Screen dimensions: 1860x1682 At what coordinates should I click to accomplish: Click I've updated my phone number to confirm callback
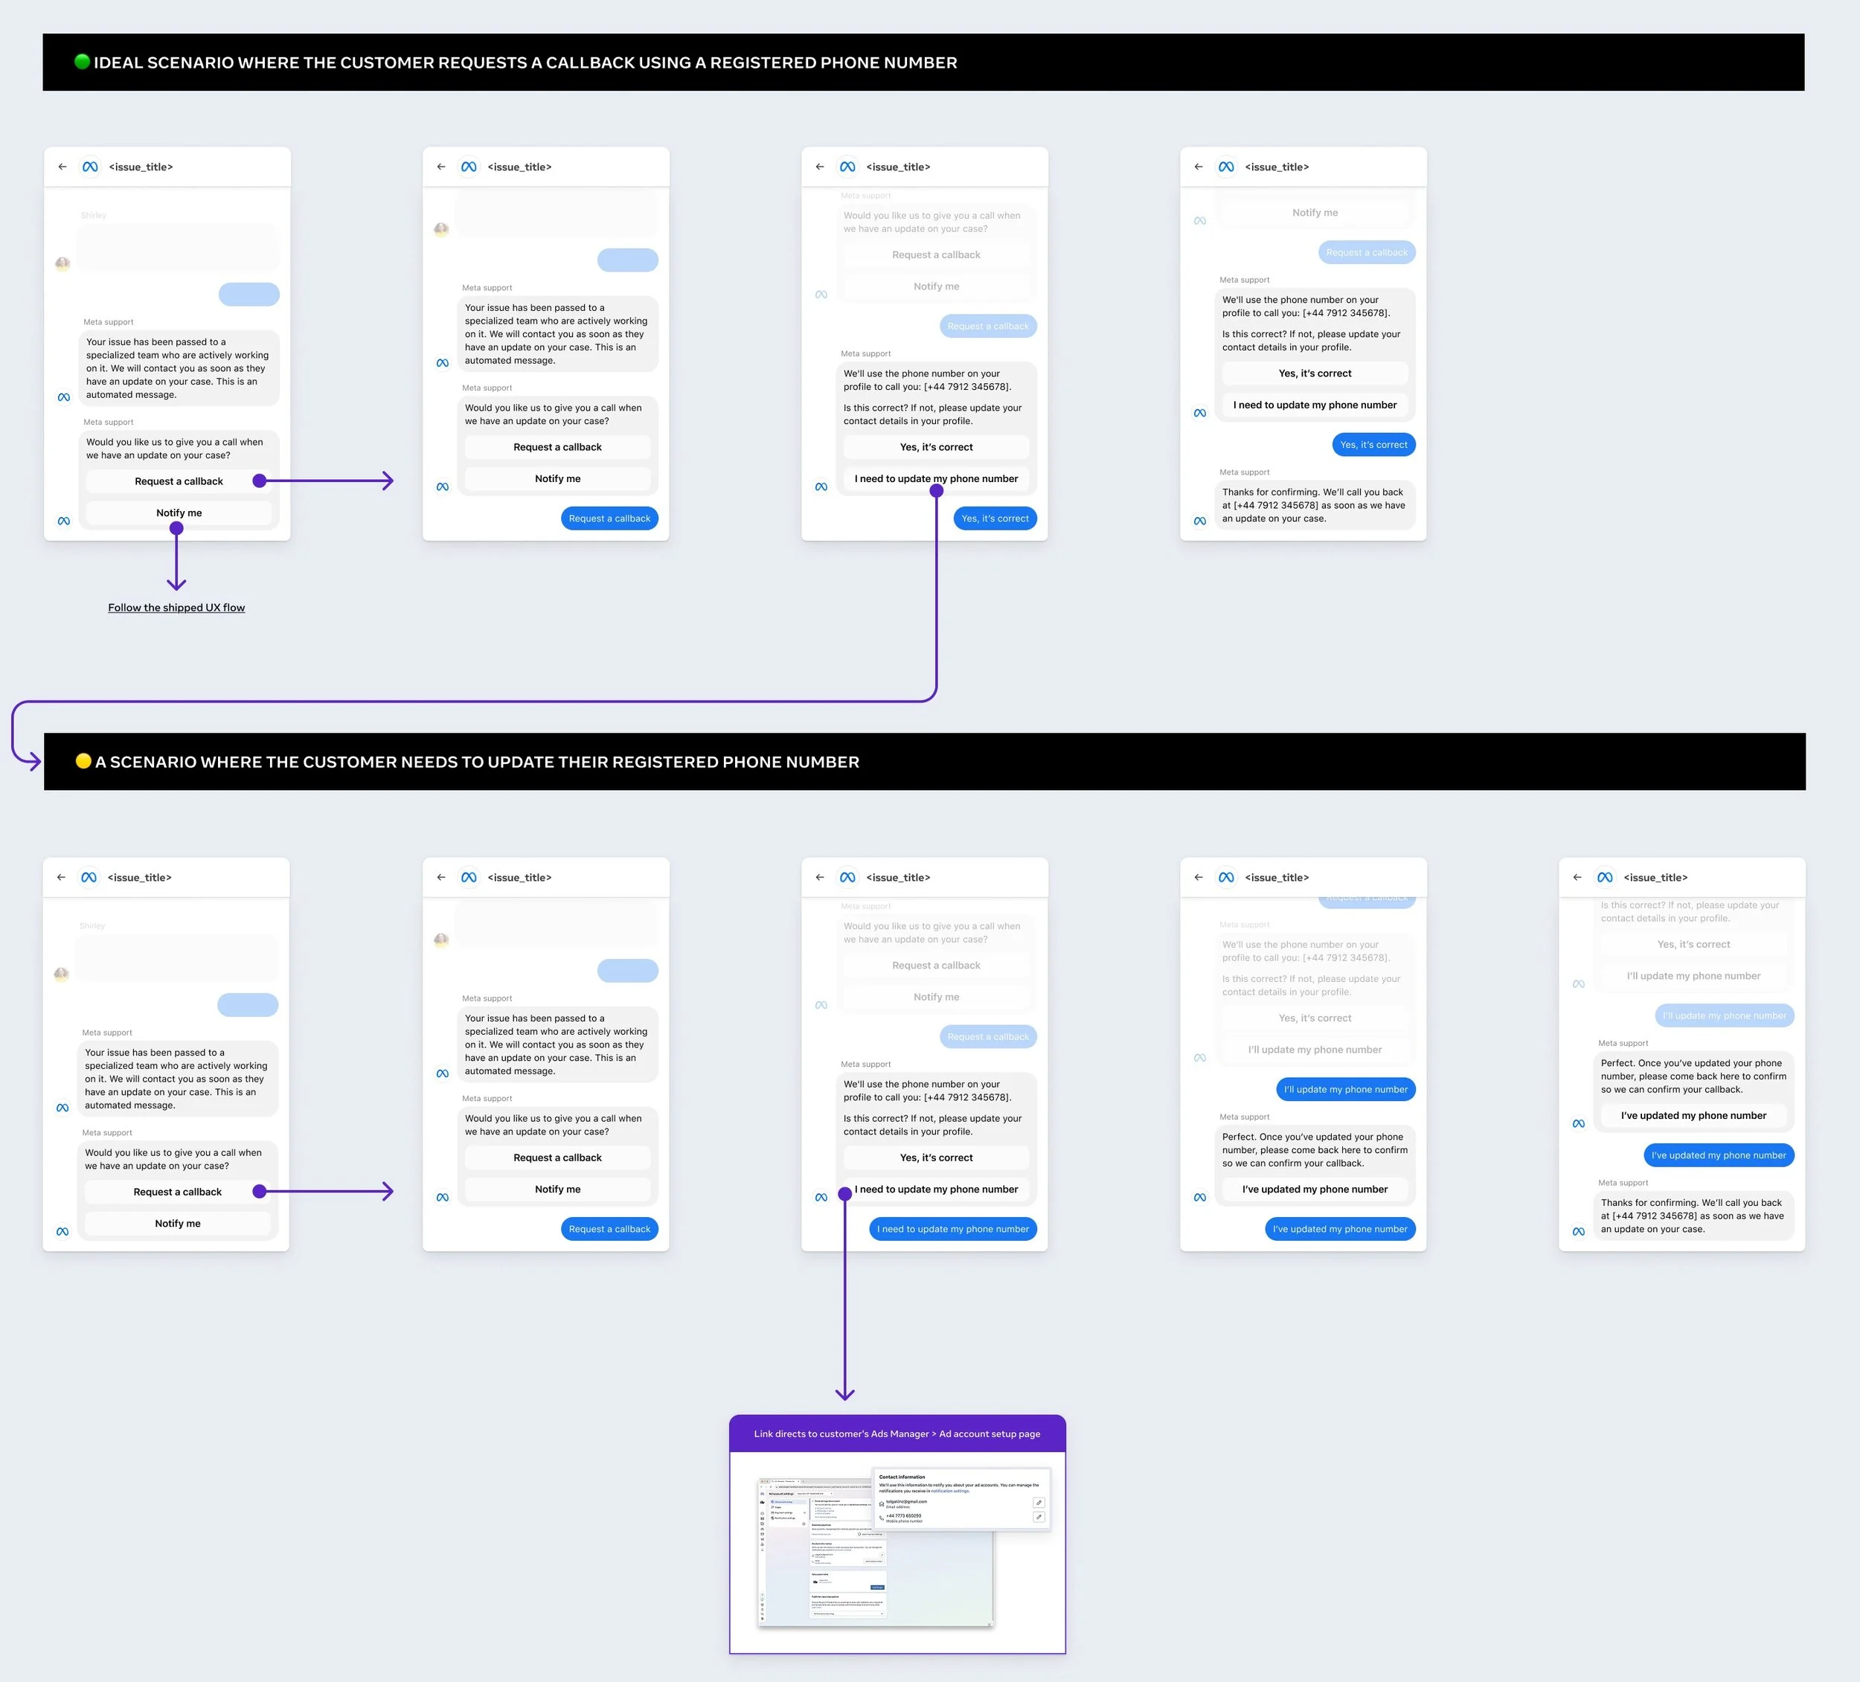1315,1190
